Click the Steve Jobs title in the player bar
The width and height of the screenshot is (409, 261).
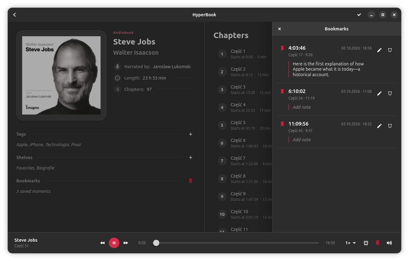click(26, 240)
